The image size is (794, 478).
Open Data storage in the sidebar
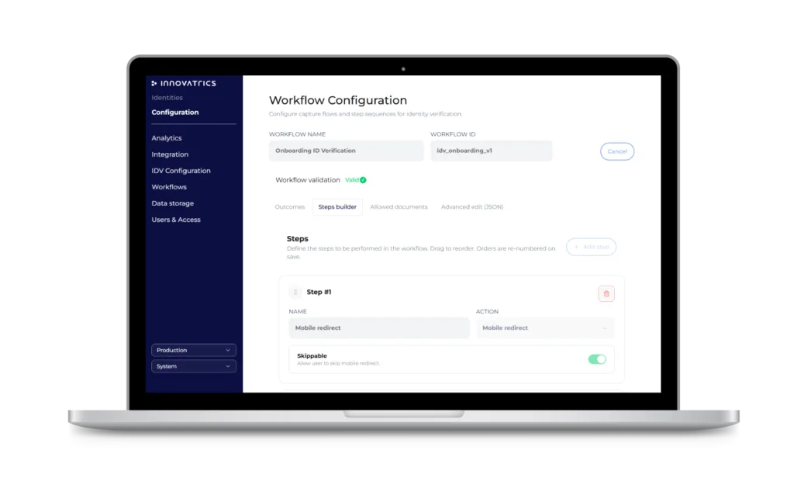(x=173, y=203)
